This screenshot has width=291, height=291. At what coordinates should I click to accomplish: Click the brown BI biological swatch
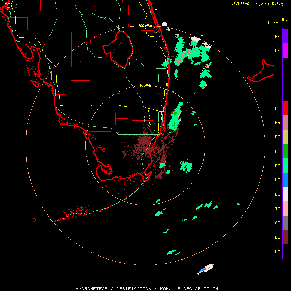click(286, 237)
